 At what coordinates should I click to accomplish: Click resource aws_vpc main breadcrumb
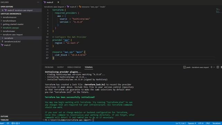pos(94,7)
